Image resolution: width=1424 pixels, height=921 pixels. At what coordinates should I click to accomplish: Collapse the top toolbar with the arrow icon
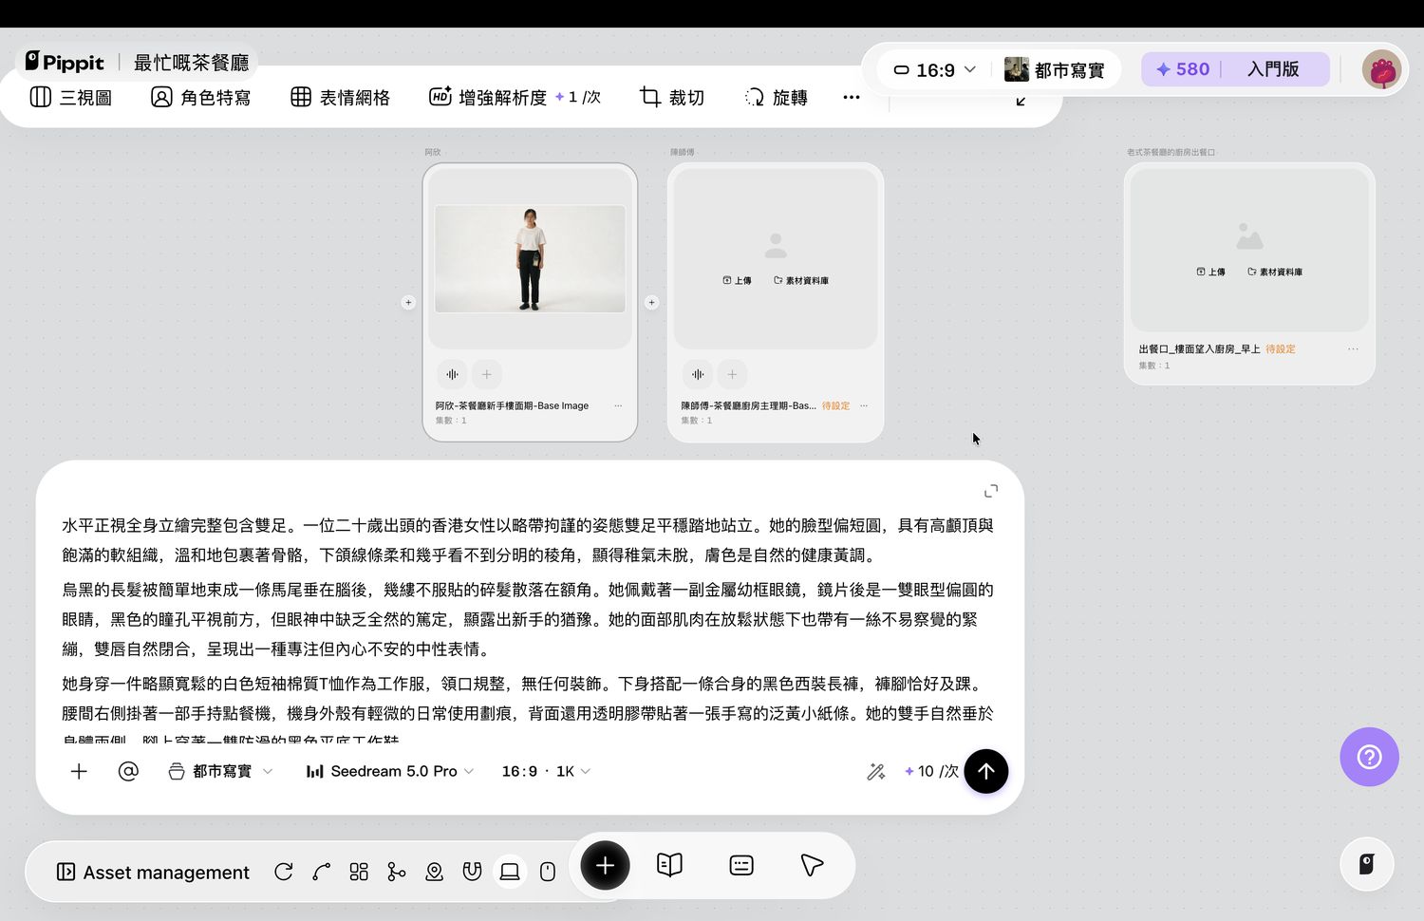tap(1021, 101)
